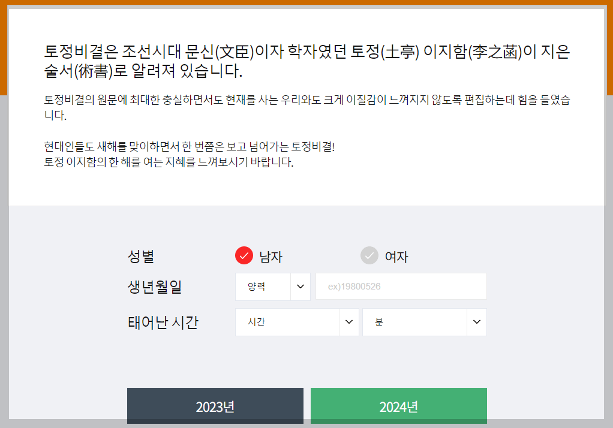This screenshot has height=428, width=613.
Task: Click the arrow on the 분 dropdown
Action: 477,322
